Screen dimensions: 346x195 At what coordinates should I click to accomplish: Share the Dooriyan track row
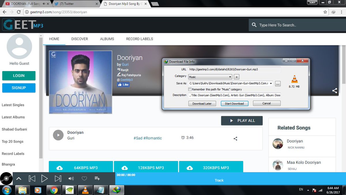click(x=235, y=138)
